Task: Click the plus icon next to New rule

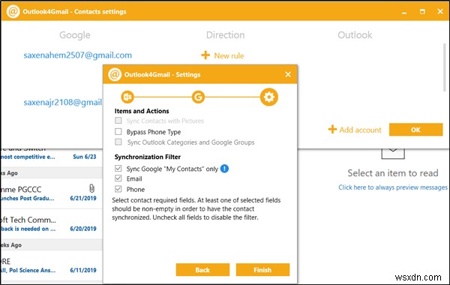Action: [x=205, y=55]
